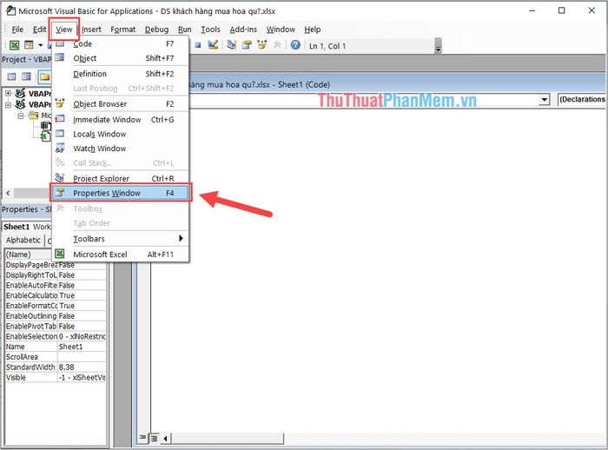Click EnableAutoFilter False value
Viewport: 608px width, 450px height.
[82, 285]
